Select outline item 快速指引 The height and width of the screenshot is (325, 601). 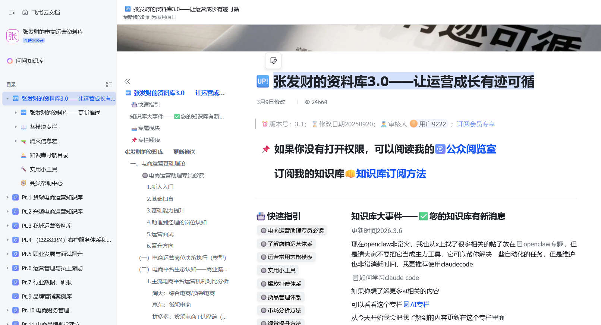pos(145,105)
